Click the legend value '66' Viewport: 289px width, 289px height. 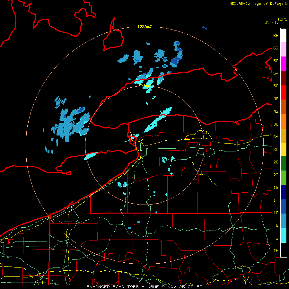276,35
